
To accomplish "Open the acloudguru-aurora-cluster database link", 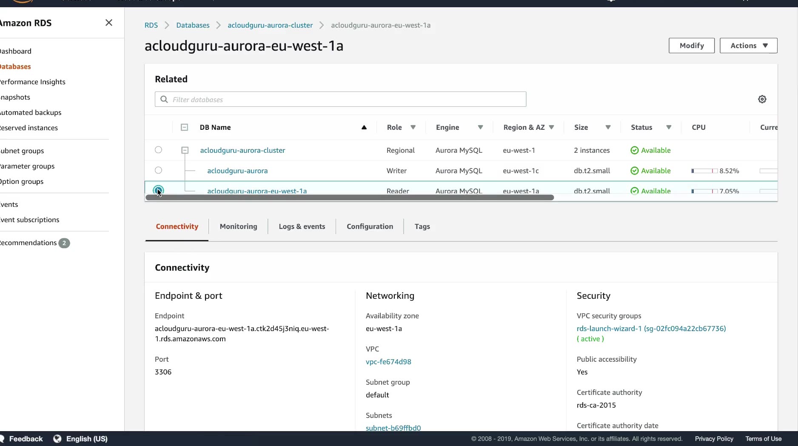I will (242, 150).
